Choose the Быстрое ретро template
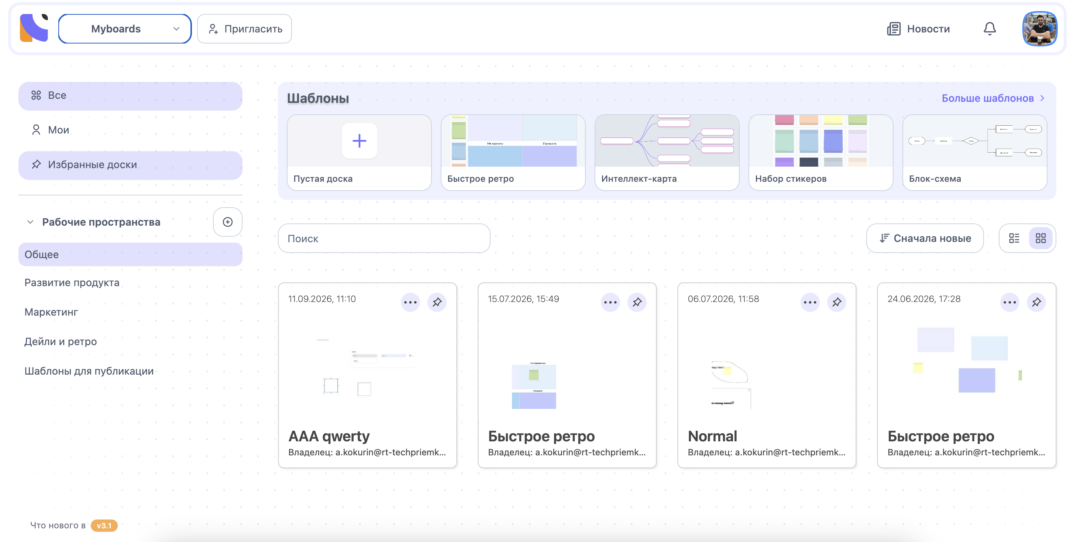Image resolution: width=1077 pixels, height=542 pixels. pos(513,152)
